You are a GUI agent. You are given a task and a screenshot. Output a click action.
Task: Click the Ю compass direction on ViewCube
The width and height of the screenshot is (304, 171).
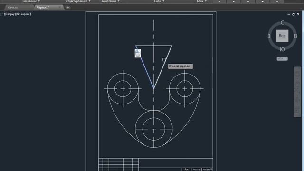tap(282, 49)
